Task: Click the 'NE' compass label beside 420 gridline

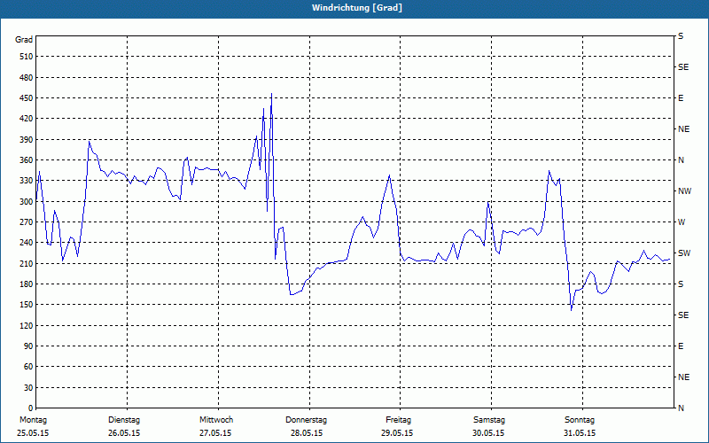Action: tap(683, 129)
